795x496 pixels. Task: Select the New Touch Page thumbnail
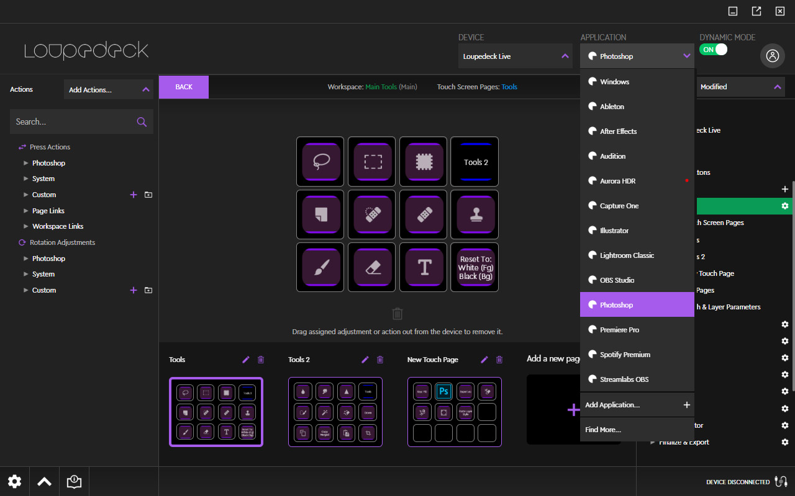pos(455,412)
